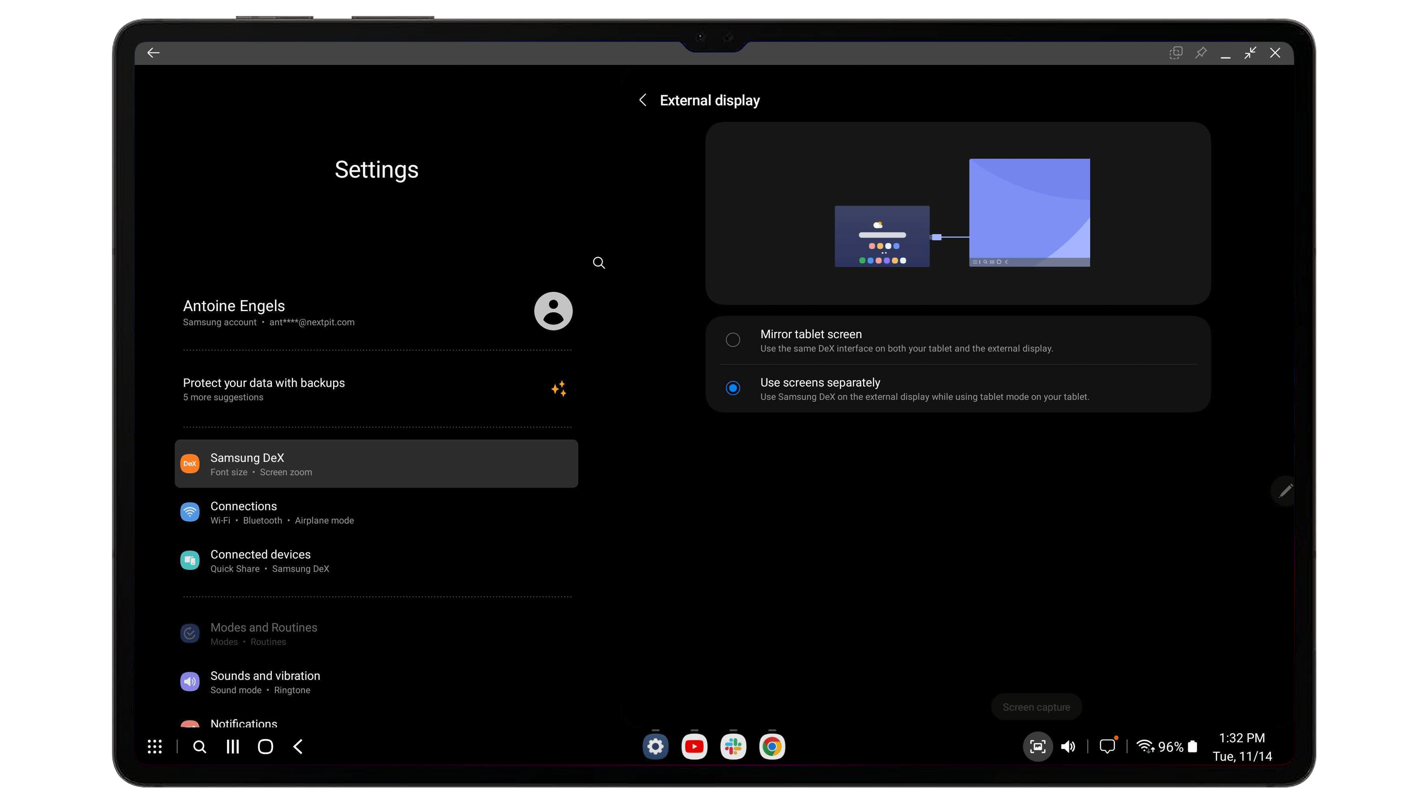Image resolution: width=1428 pixels, height=803 pixels.
Task: Enable Use screens separately mode
Action: (x=733, y=388)
